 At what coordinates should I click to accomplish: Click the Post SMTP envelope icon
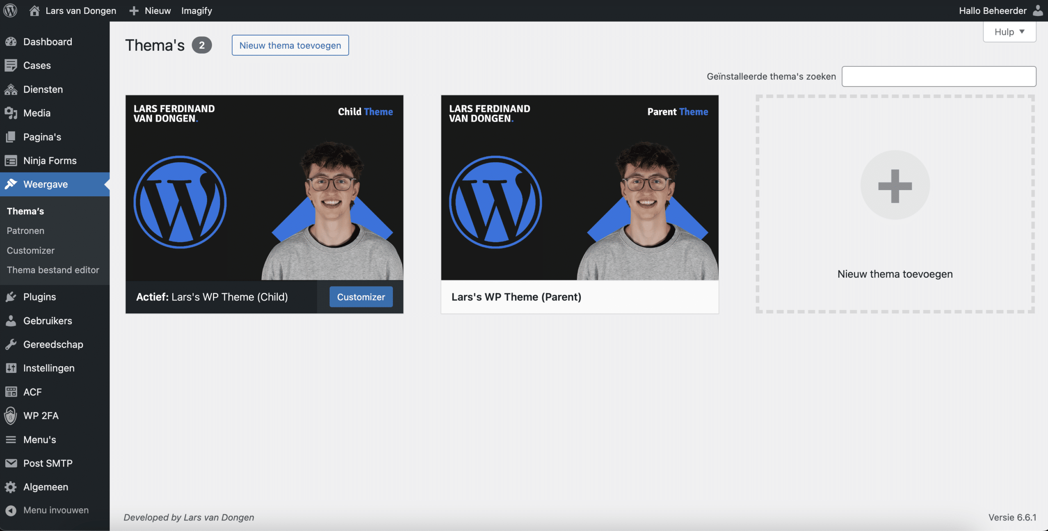[11, 463]
